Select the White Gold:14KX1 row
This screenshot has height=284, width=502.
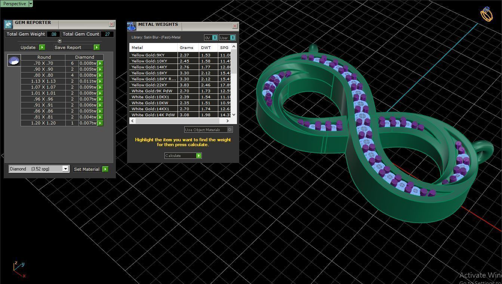pyautogui.click(x=181, y=109)
